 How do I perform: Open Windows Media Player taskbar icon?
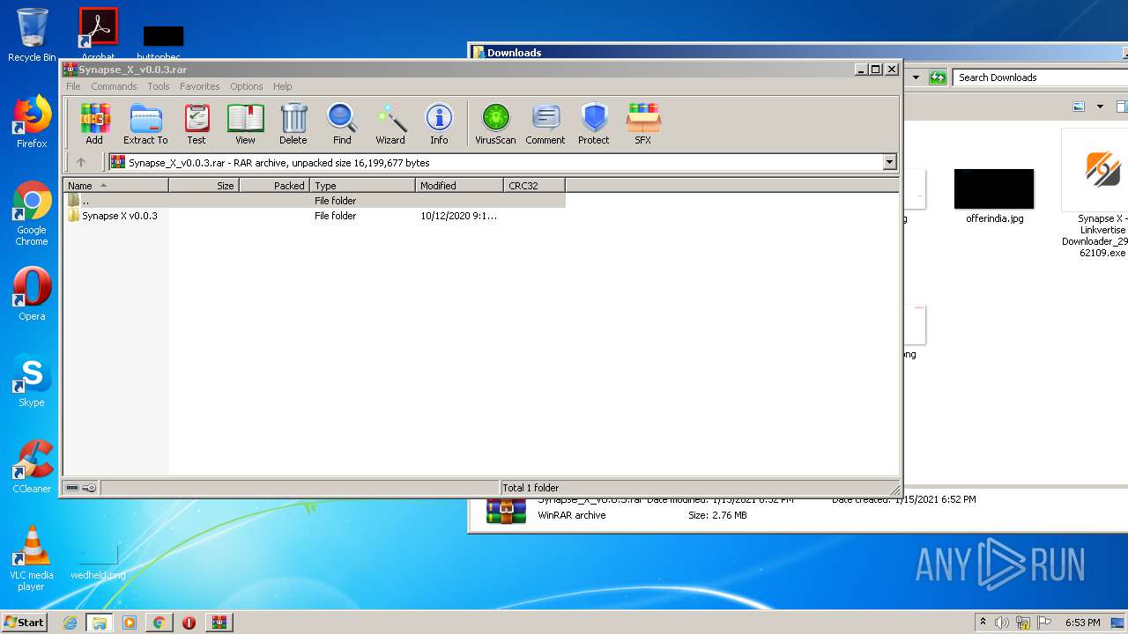[130, 623]
